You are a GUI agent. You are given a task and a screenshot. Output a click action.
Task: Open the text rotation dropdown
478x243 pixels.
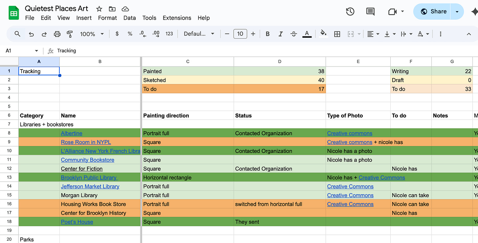(423, 34)
